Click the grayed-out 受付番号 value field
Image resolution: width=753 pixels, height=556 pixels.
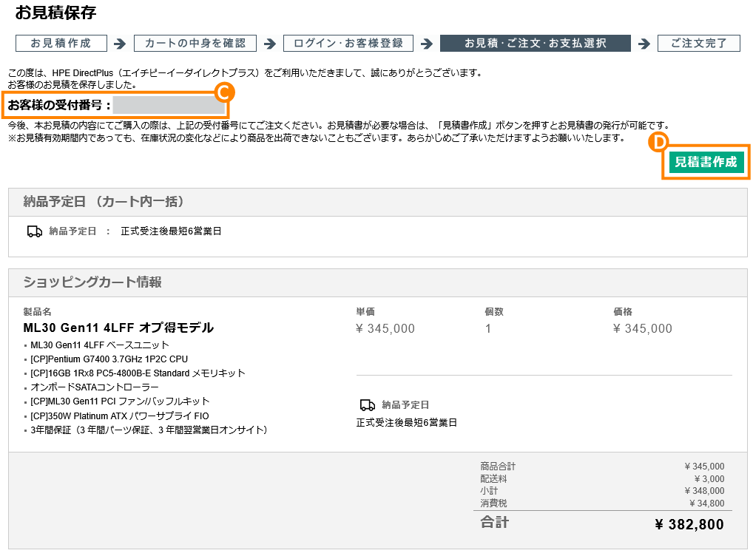click(169, 105)
